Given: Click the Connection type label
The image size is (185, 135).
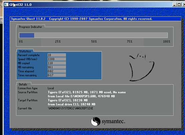Looking at the screenshot, I should point(28,88).
